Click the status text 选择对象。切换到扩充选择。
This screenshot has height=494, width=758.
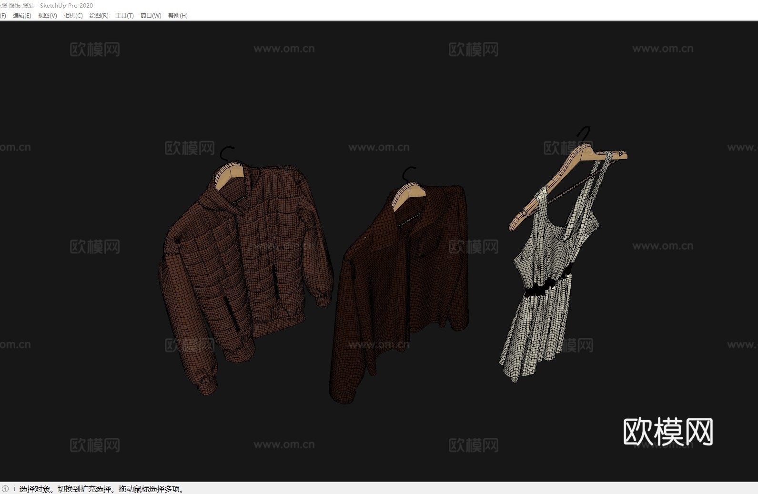coord(68,489)
